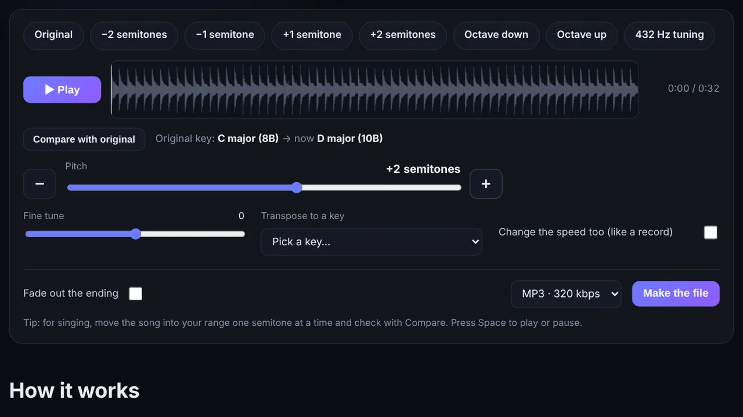The width and height of the screenshot is (743, 417).
Task: Open the Pick a key dropdown
Action: tap(371, 242)
